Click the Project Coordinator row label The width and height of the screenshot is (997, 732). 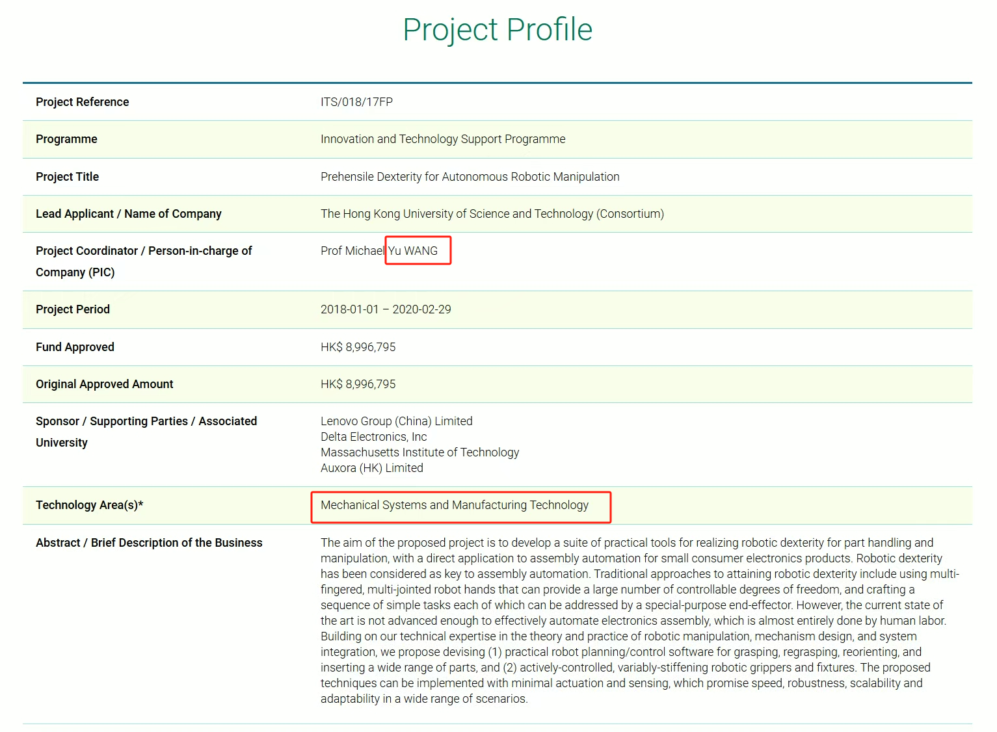point(143,251)
